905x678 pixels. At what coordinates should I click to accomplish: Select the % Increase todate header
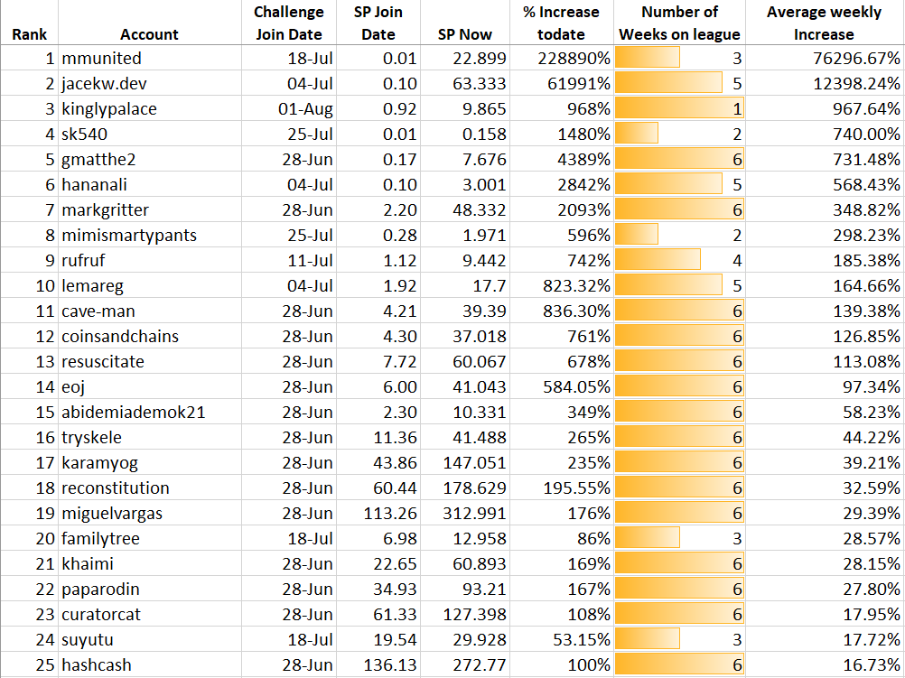(562, 23)
